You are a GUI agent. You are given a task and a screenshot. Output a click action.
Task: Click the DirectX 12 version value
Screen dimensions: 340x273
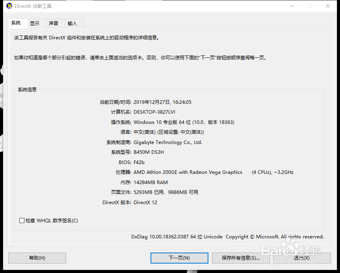point(145,203)
